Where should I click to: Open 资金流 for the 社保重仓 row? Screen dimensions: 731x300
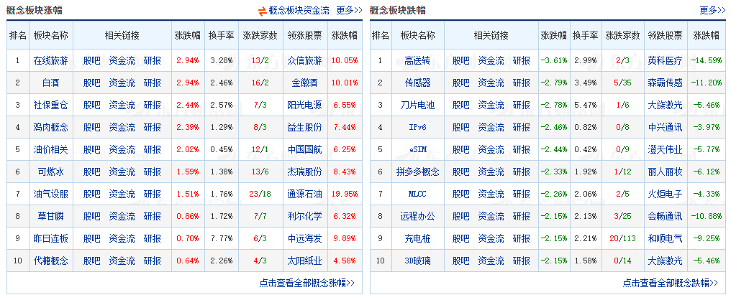[x=122, y=105]
